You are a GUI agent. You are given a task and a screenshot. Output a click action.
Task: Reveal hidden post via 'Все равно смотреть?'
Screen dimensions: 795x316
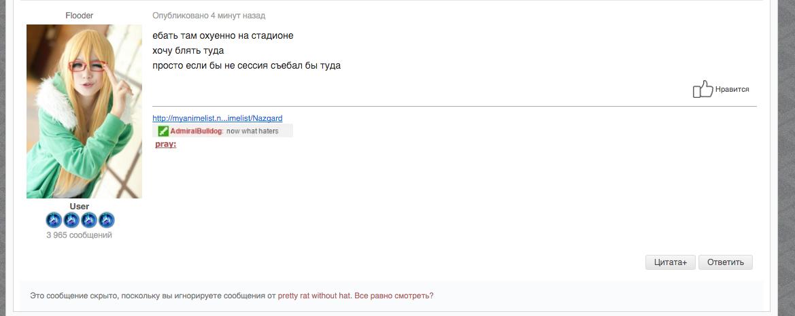coord(394,296)
